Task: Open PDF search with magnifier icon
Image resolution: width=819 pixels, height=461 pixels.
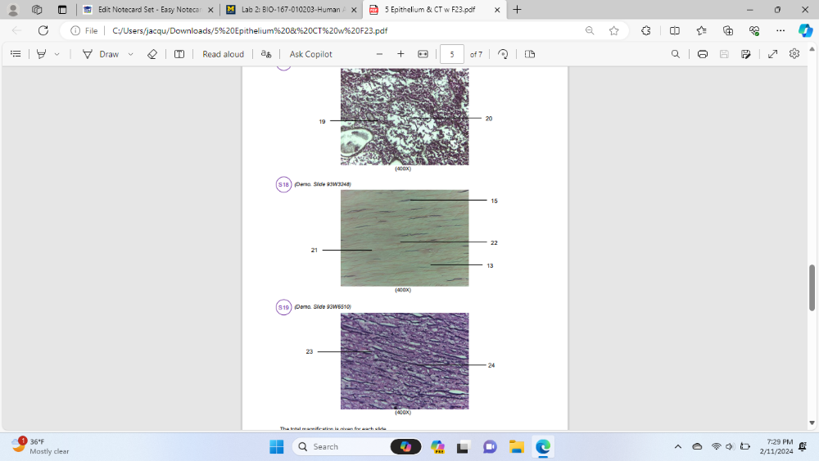Action: tap(675, 54)
